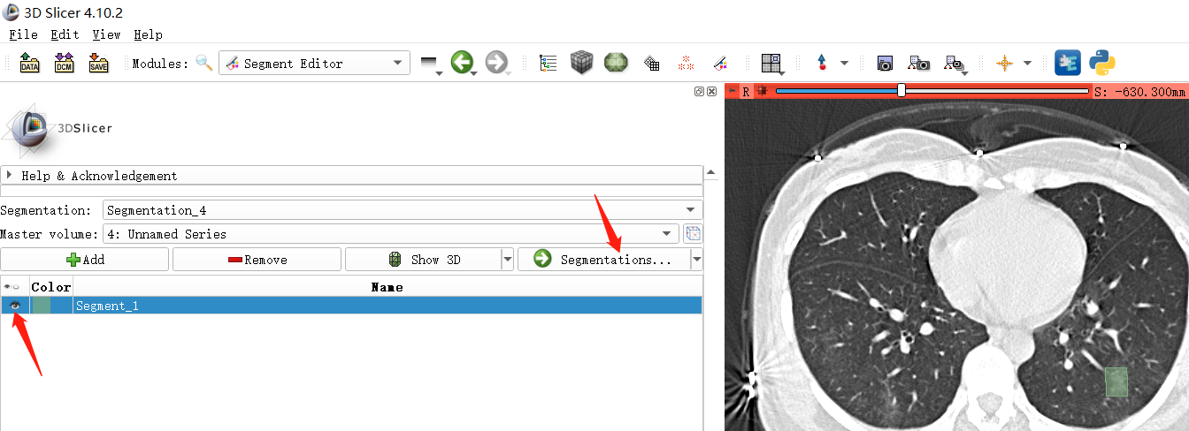Open the Segment Editor toolbar icon
Image resolution: width=1189 pixels, height=431 pixels.
720,64
